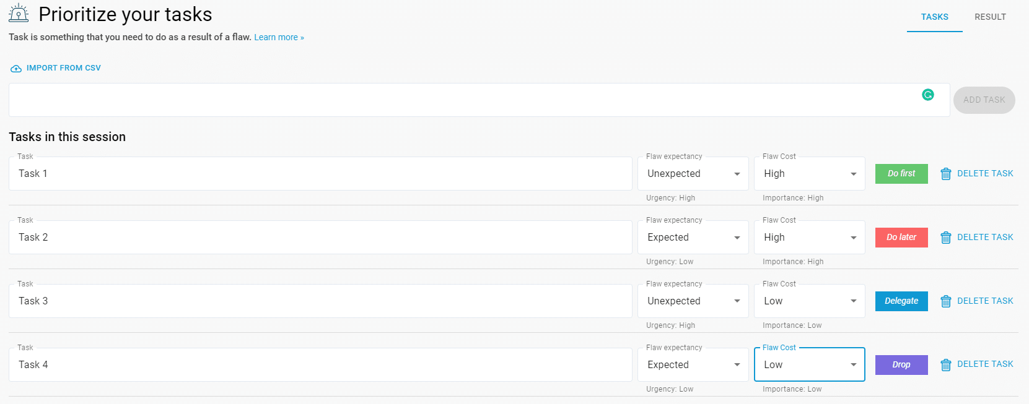Viewport: 1029px width, 404px height.
Task: Open Flaw expectancy dropdown for Task 1
Action: click(x=693, y=174)
